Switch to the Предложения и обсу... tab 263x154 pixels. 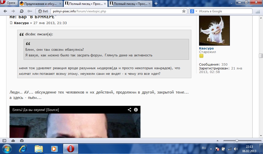[41, 4]
